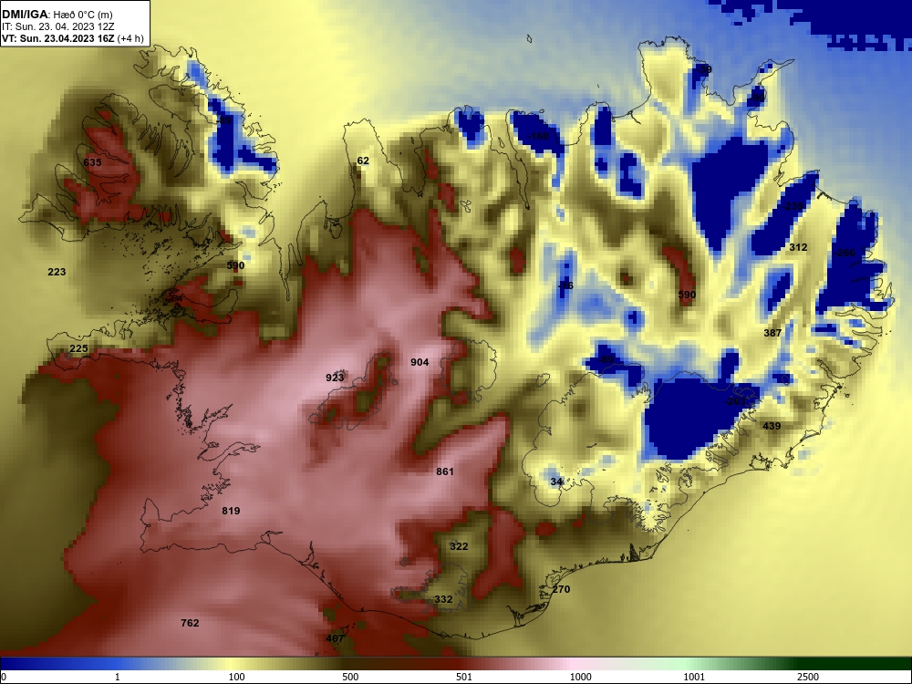Click the 819 value on the map

coord(231,511)
